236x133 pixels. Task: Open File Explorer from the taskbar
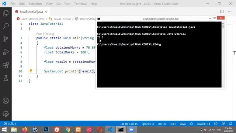click(x=14, y=130)
